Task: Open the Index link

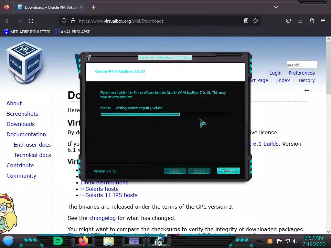Action: click(283, 80)
